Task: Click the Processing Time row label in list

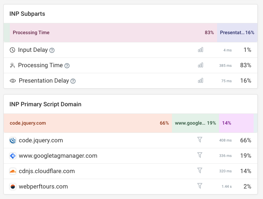Action: 40,65
